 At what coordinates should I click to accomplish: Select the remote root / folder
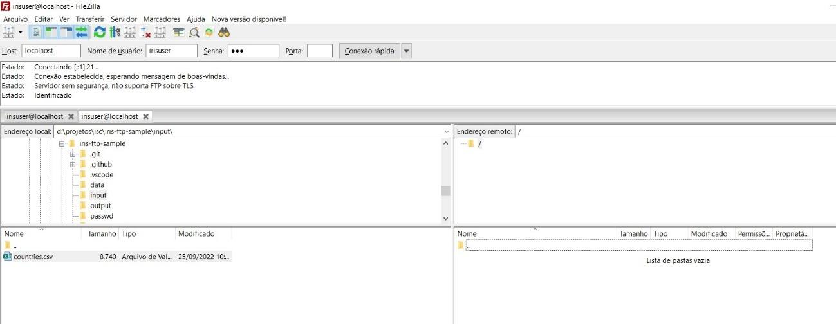(x=479, y=143)
